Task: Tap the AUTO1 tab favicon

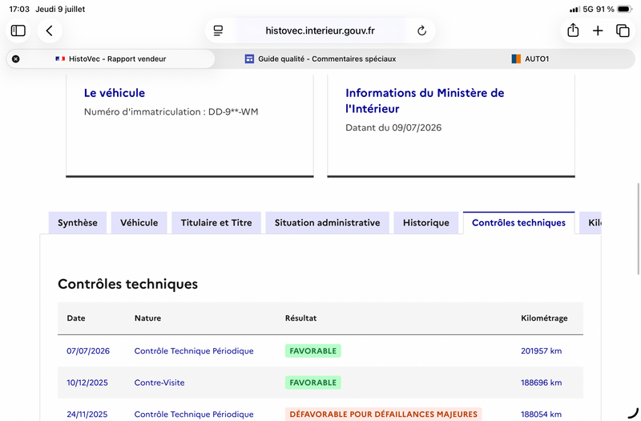Action: tap(516, 59)
